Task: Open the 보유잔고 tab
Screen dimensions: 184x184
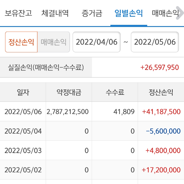Action: pyautogui.click(x=18, y=13)
